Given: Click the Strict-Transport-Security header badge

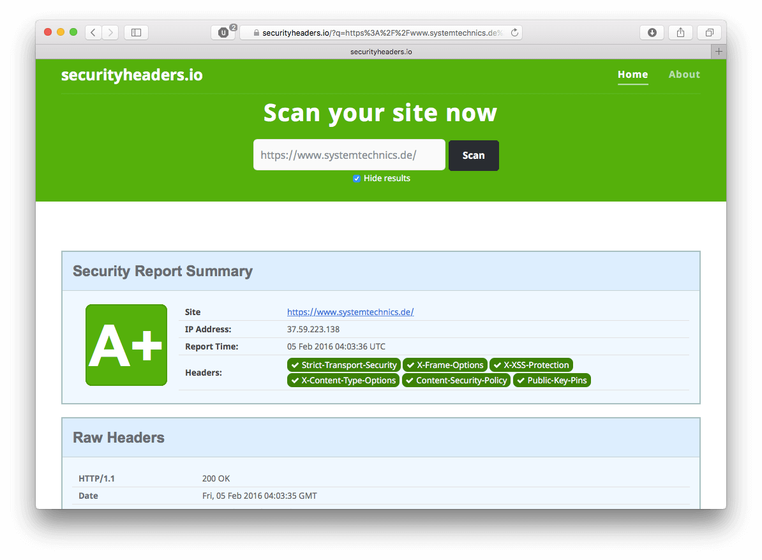Looking at the screenshot, I should coord(343,365).
